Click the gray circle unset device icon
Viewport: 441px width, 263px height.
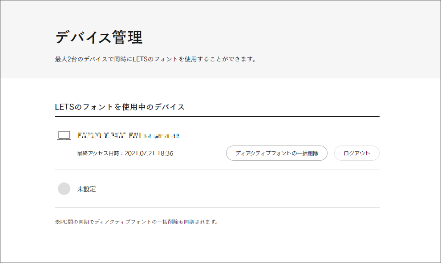click(64, 189)
